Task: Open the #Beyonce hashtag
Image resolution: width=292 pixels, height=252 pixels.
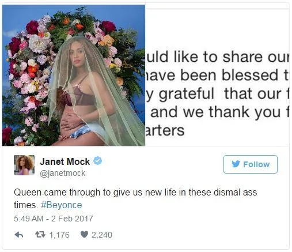Action: [x=62, y=205]
